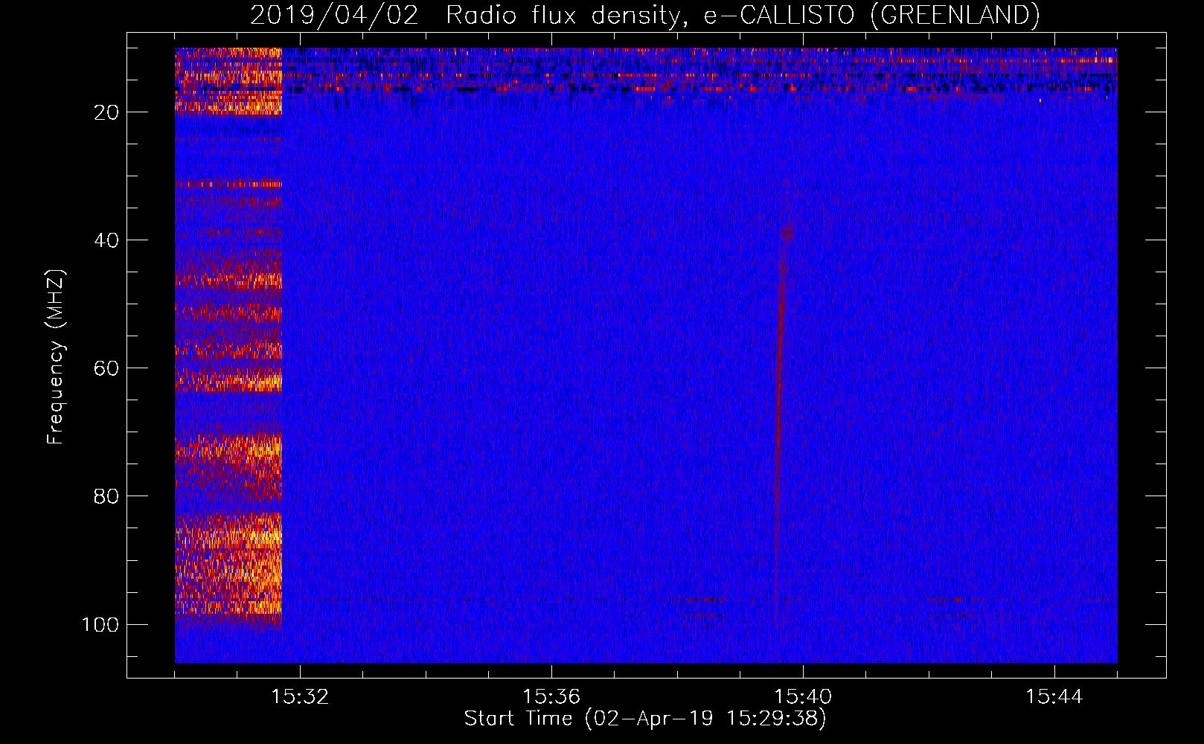This screenshot has width=1204, height=744.
Task: Click the 'Frequency (MHZ)' y-axis label
Action: click(56, 357)
